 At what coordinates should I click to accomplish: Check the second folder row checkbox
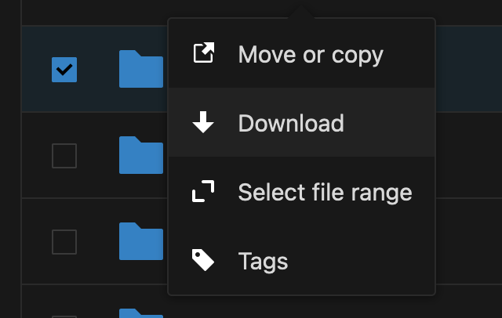point(64,156)
